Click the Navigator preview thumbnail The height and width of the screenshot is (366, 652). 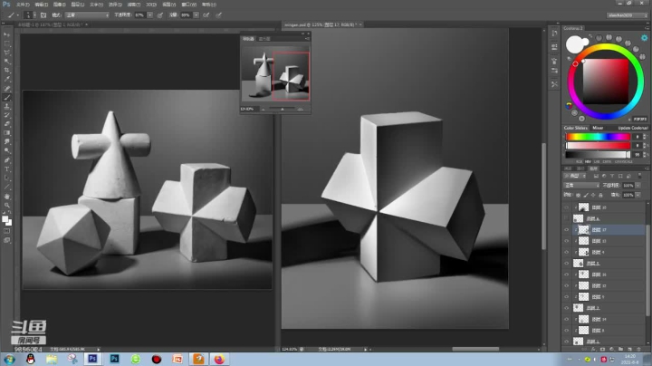coord(275,75)
